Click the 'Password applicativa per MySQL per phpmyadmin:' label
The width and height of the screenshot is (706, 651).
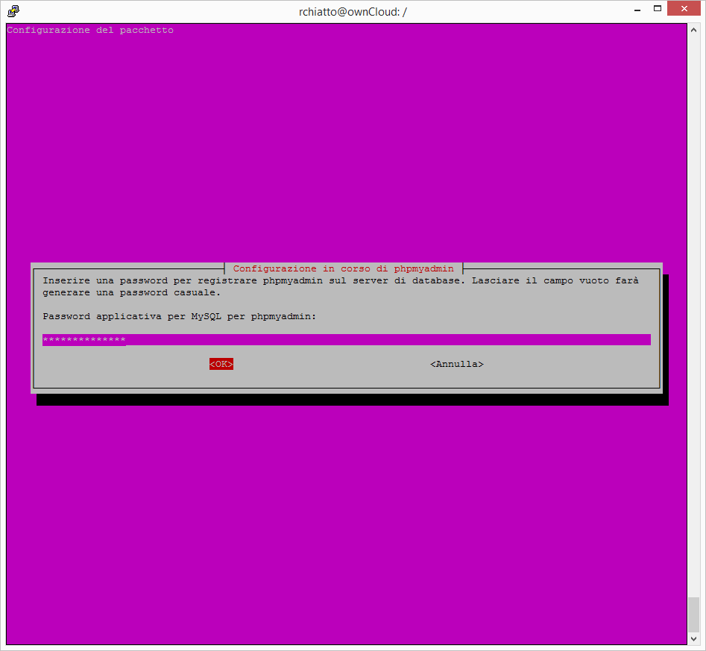pos(179,317)
